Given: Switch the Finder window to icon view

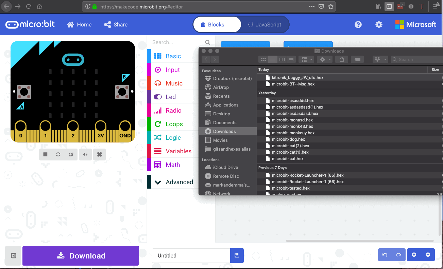Looking at the screenshot, I should pos(263,59).
